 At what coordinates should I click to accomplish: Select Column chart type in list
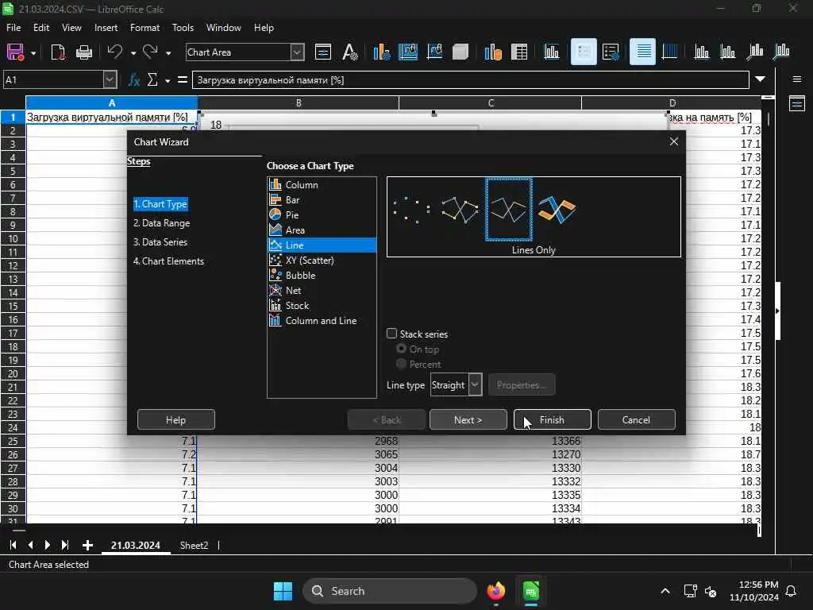pos(322,184)
